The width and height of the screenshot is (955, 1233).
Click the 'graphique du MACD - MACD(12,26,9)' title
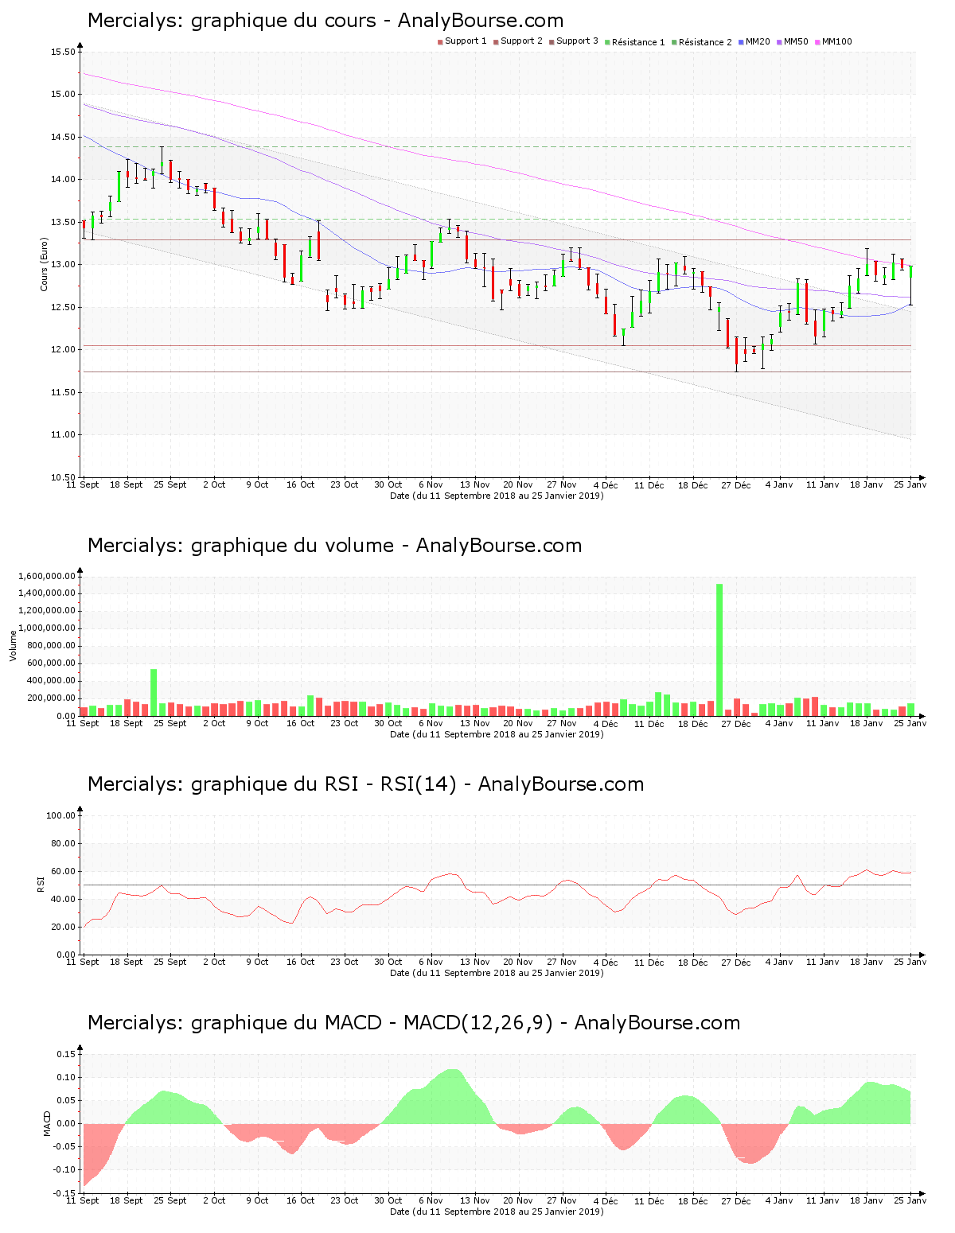414,1023
